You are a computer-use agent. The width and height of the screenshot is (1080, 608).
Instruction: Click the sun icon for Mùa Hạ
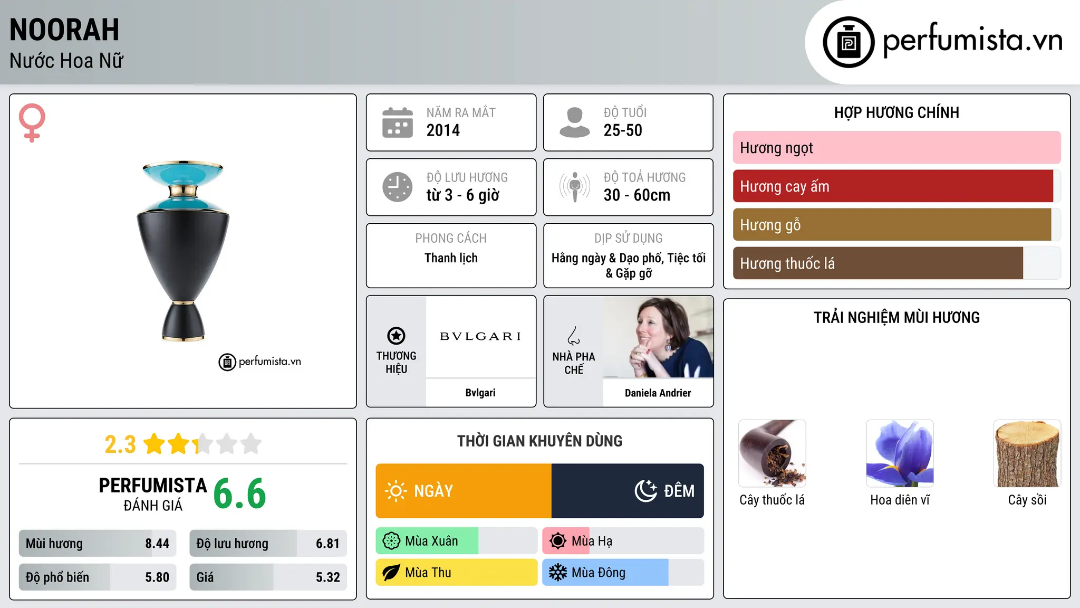pyautogui.click(x=558, y=541)
